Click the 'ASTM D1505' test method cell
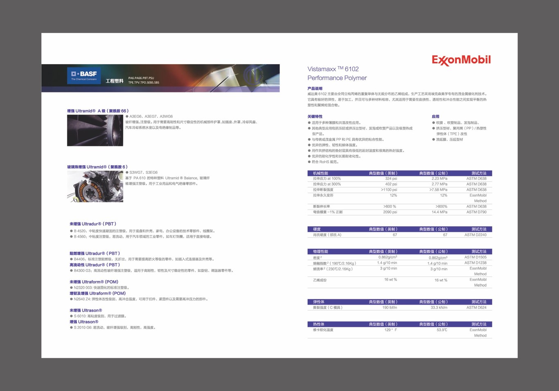 tap(476, 258)
